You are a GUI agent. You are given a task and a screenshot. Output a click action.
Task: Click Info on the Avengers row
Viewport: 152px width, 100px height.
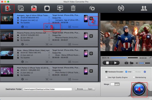click(25, 27)
